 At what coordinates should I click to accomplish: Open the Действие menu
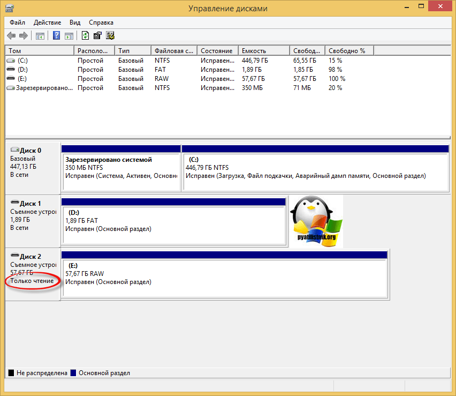[48, 23]
